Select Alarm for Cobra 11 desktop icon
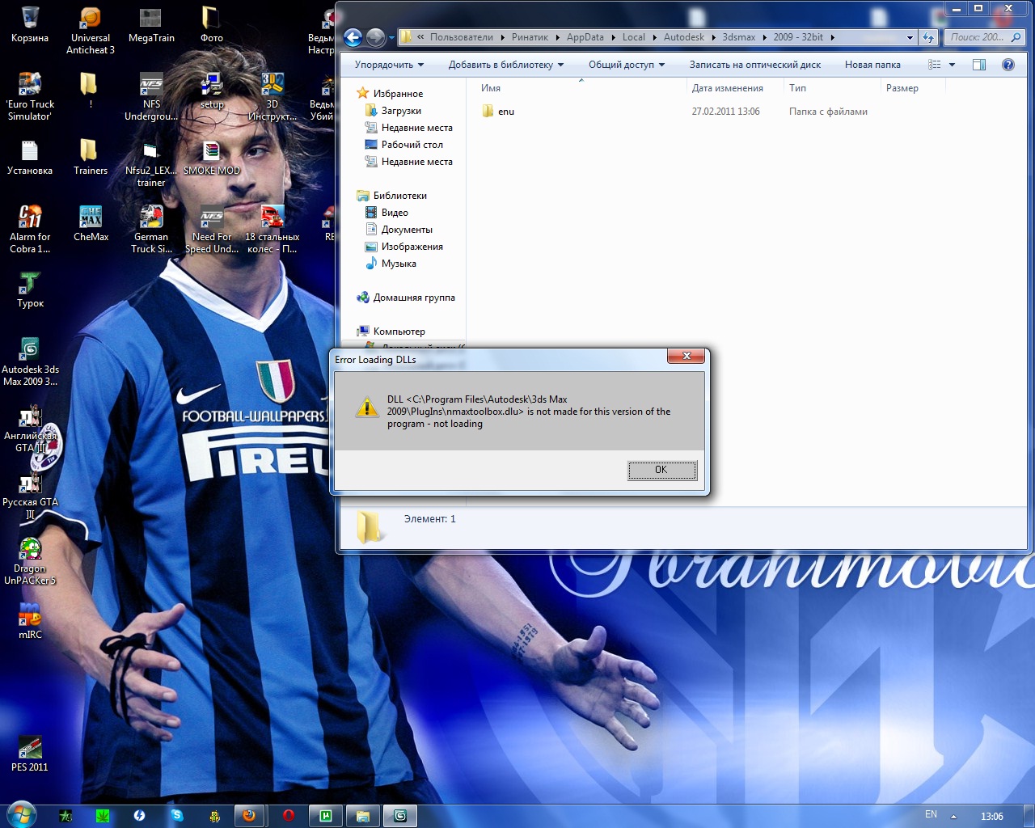The height and width of the screenshot is (828, 1035). coord(30,230)
